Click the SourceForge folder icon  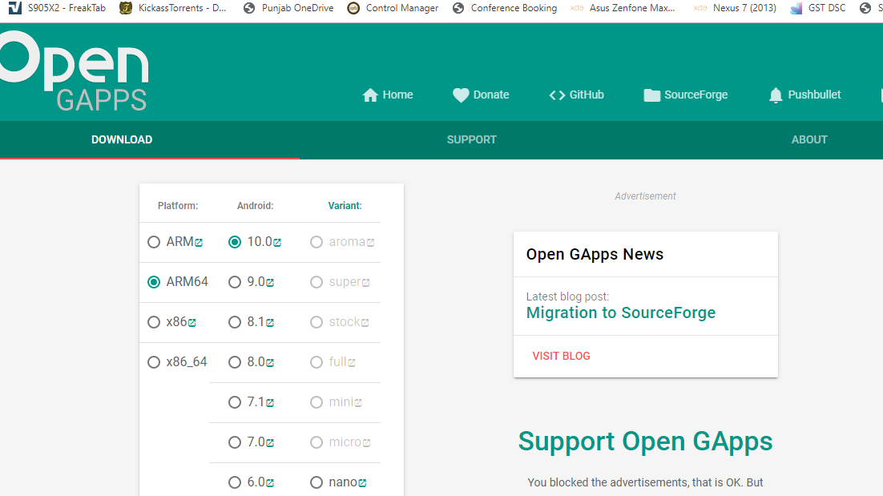click(651, 95)
